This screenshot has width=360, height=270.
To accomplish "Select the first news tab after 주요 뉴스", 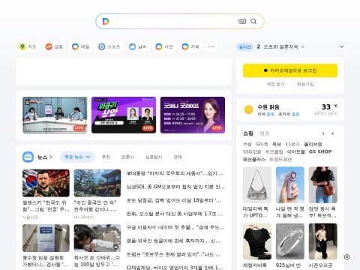I will (x=106, y=157).
